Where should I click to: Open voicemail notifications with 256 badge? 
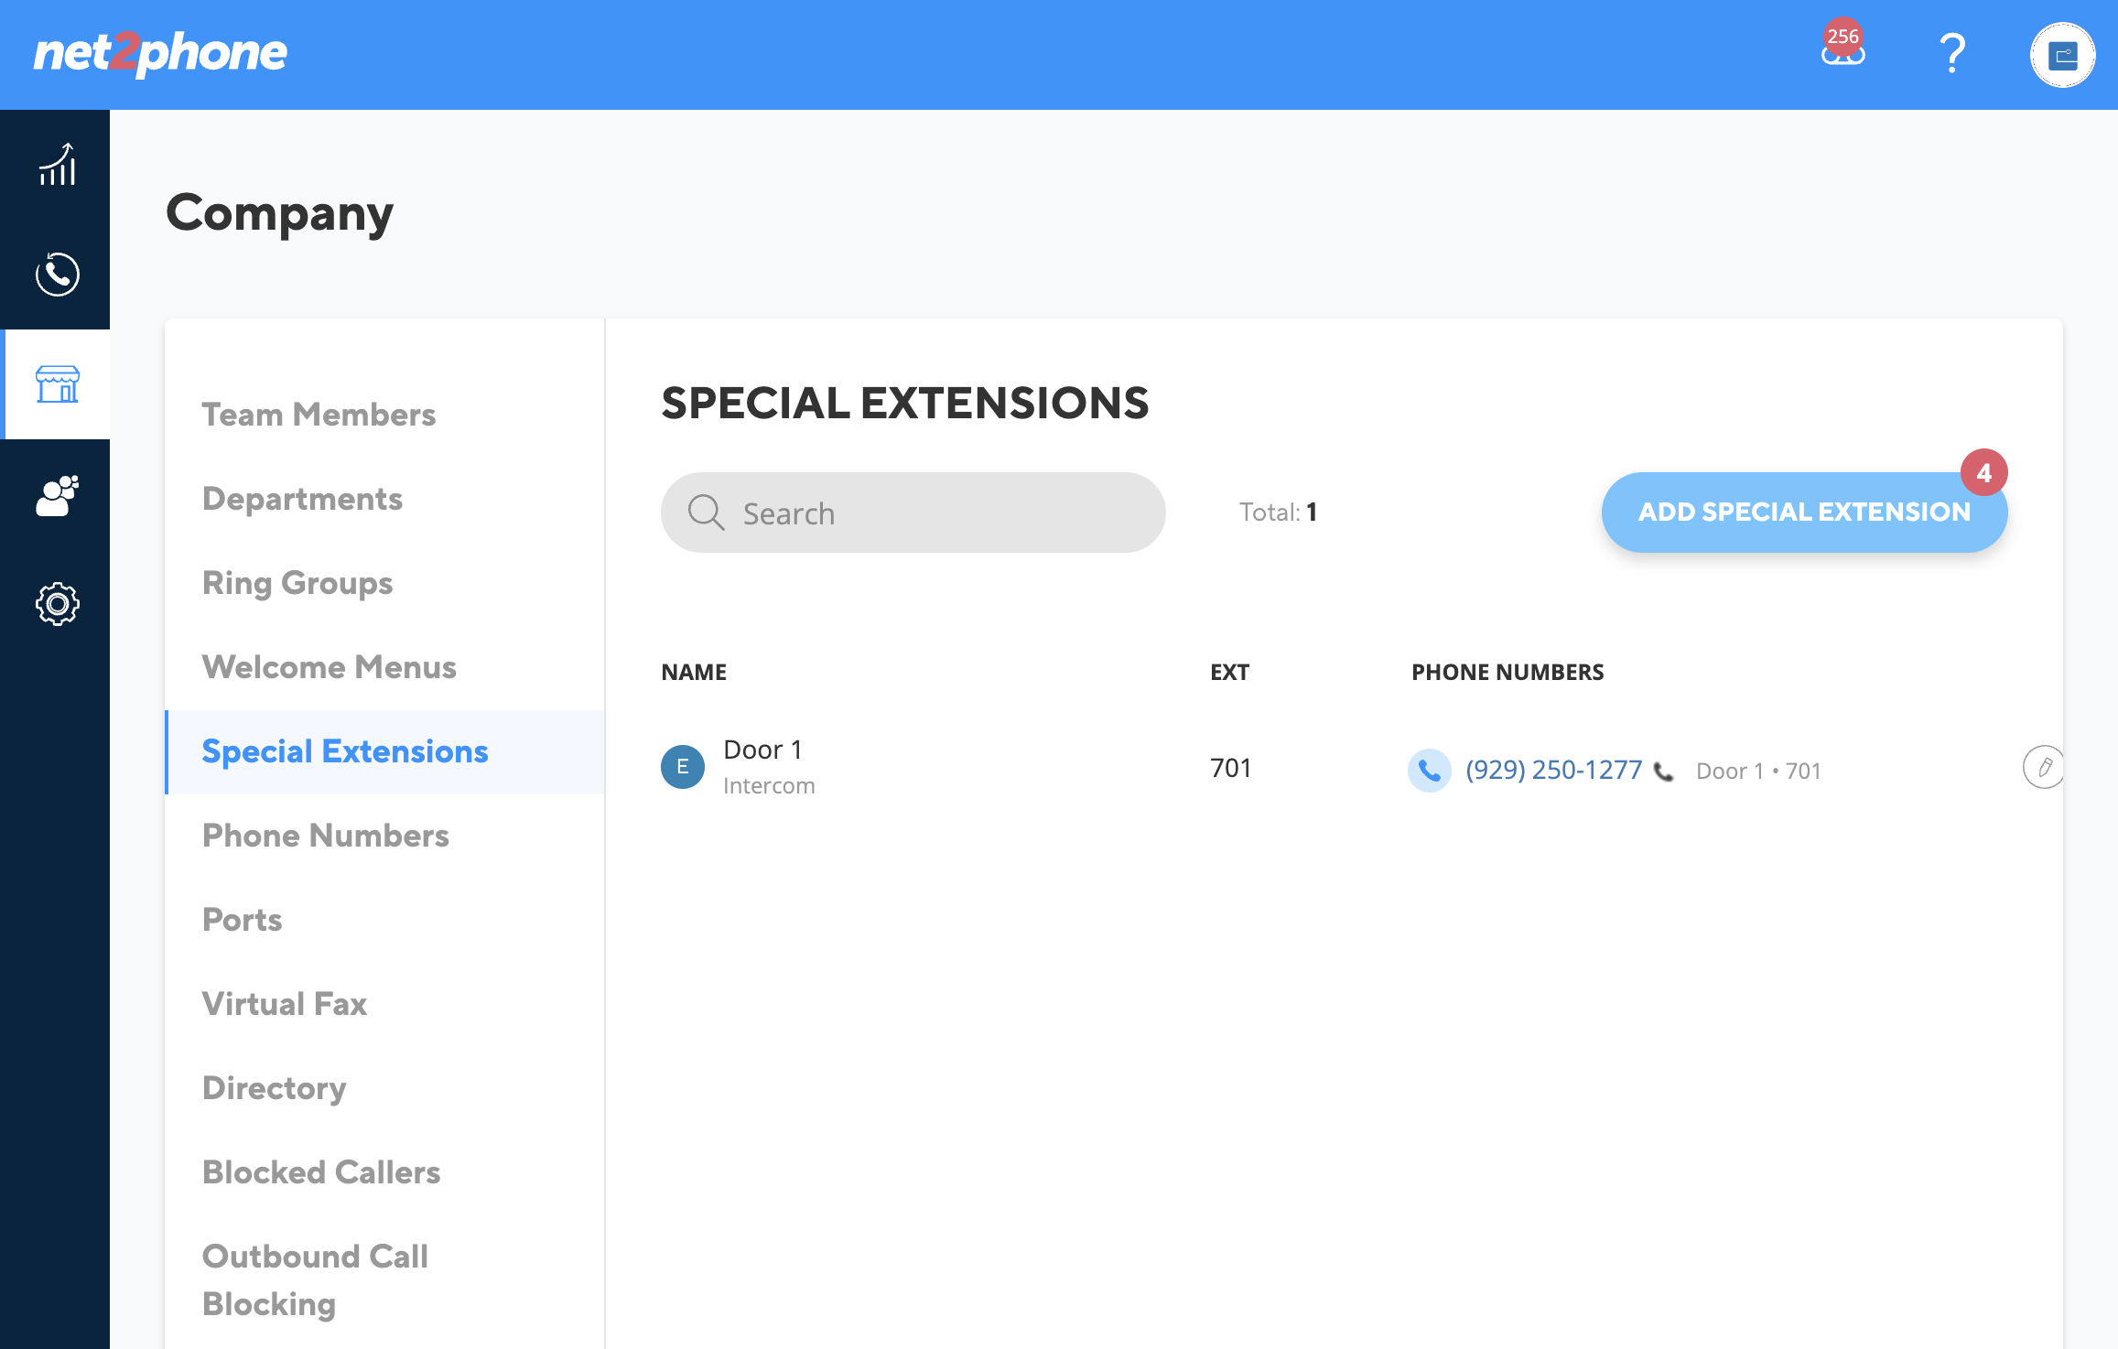pyautogui.click(x=1842, y=48)
